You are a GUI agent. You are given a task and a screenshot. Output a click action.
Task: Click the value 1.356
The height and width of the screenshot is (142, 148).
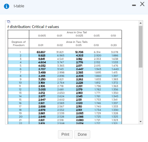pos(115,89)
